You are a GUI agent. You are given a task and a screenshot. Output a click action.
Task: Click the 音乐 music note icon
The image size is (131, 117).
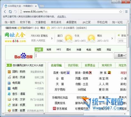9,94
